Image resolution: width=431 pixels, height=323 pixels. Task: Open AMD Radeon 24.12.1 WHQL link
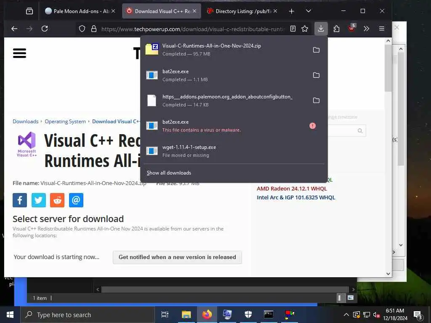pos(292,189)
